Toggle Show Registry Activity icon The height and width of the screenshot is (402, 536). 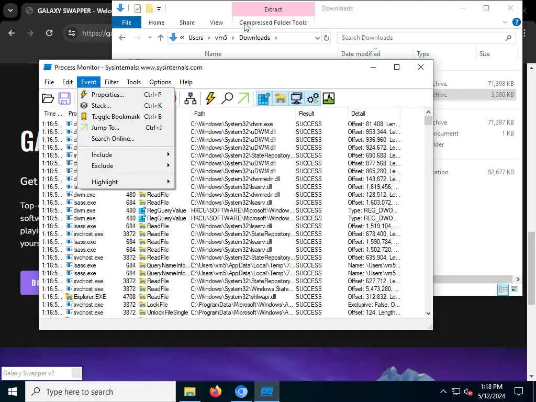tap(264, 98)
